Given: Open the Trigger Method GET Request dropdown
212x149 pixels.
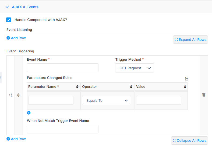Looking at the screenshot, I should (x=135, y=68).
